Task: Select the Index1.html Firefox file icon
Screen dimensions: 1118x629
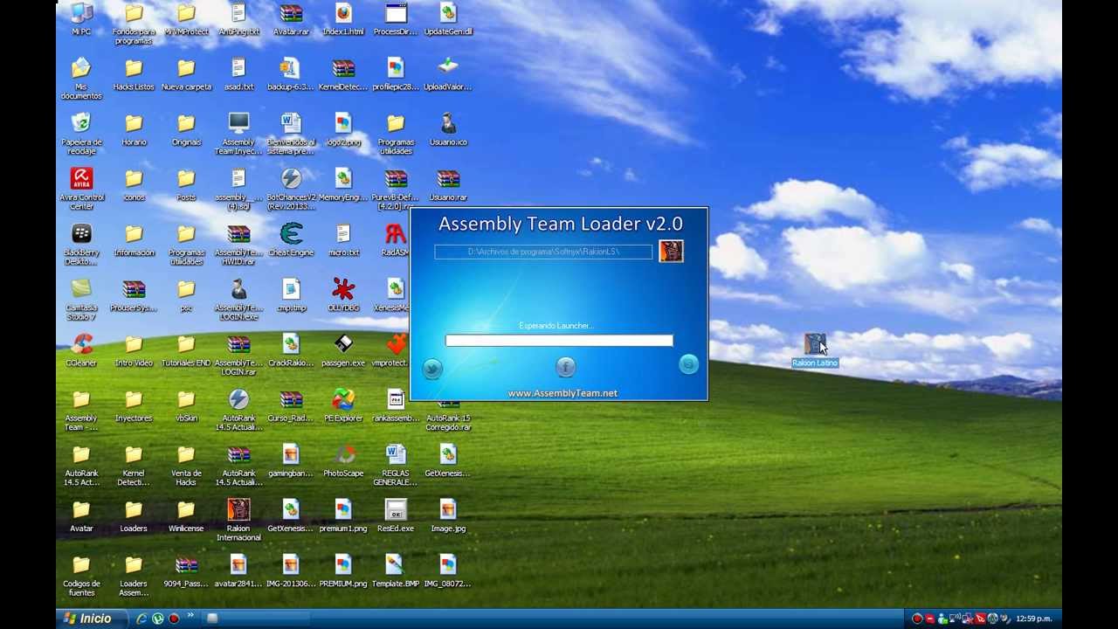Action: (343, 18)
